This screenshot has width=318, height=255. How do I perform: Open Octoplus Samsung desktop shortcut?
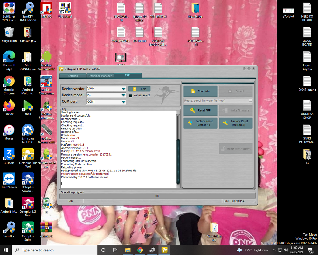[x=28, y=183]
